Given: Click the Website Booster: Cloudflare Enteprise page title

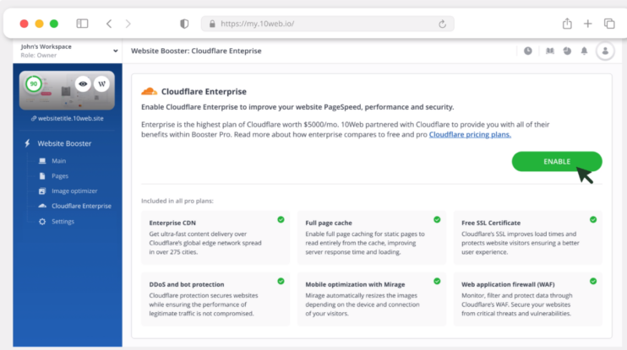Looking at the screenshot, I should tap(196, 51).
